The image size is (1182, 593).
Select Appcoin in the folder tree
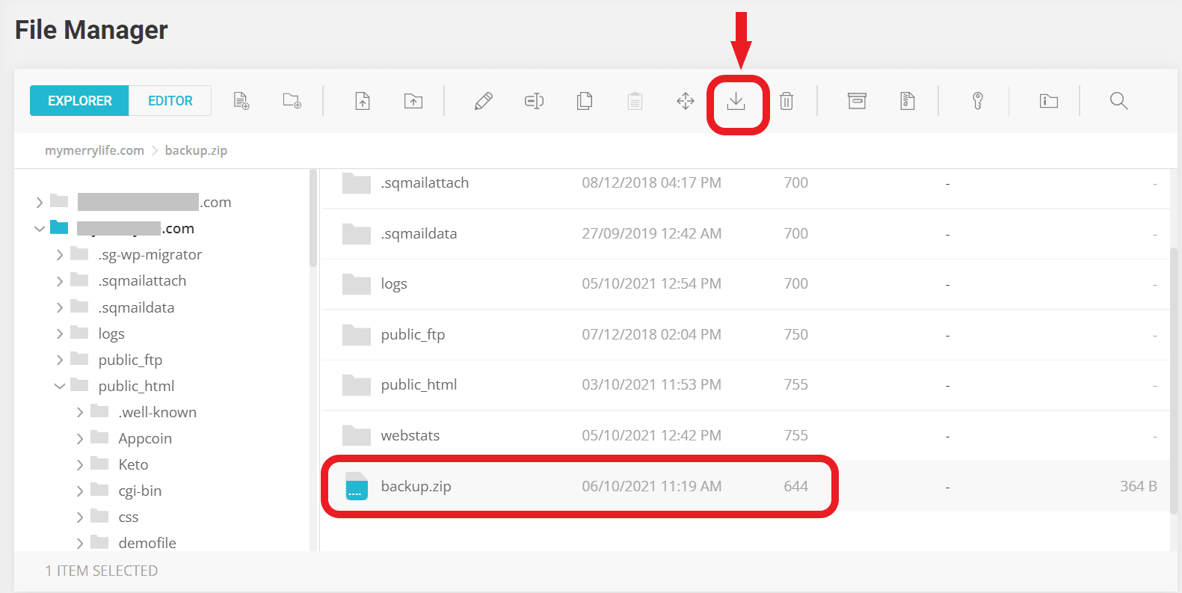coord(145,438)
